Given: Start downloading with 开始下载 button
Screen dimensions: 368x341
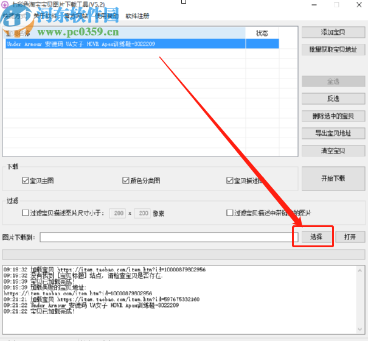Looking at the screenshot, I should (x=333, y=178).
